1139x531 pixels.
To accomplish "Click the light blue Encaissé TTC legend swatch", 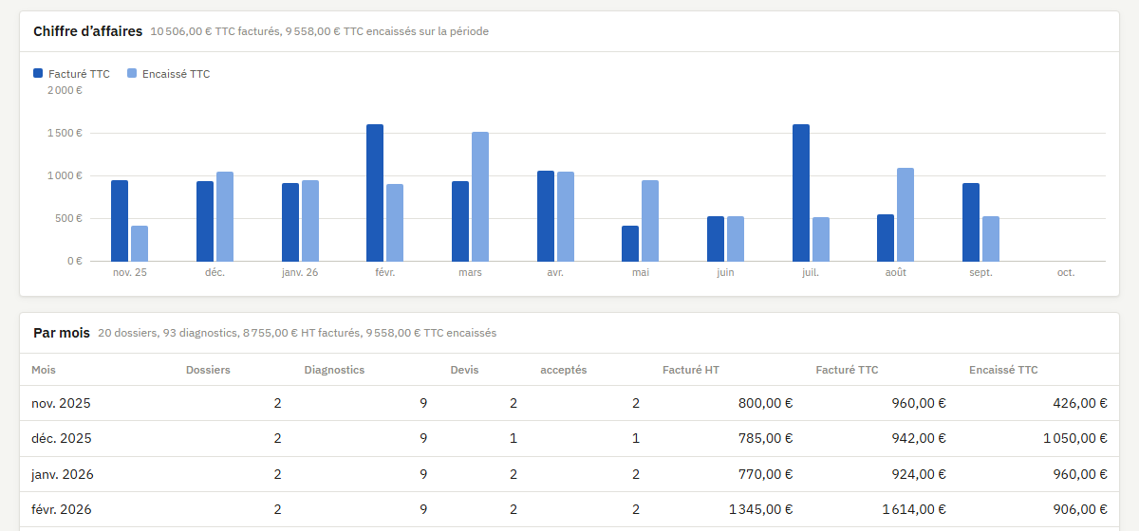I will point(132,73).
